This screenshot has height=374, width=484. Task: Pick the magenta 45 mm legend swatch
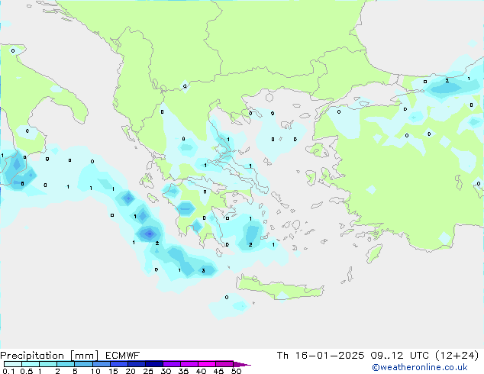tap(224, 363)
